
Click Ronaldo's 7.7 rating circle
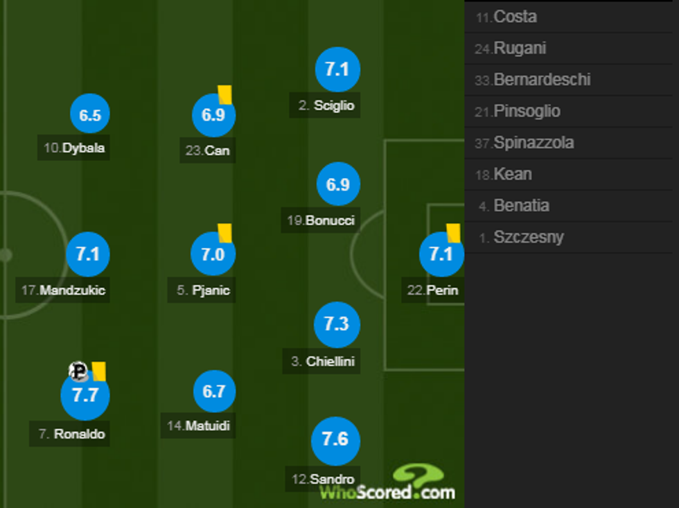(85, 395)
